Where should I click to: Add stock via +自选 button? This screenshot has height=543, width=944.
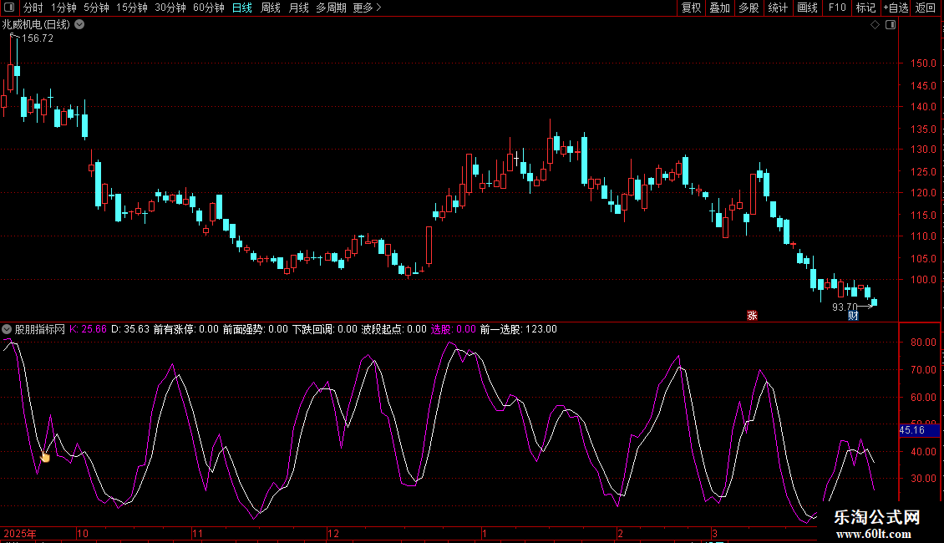point(895,8)
